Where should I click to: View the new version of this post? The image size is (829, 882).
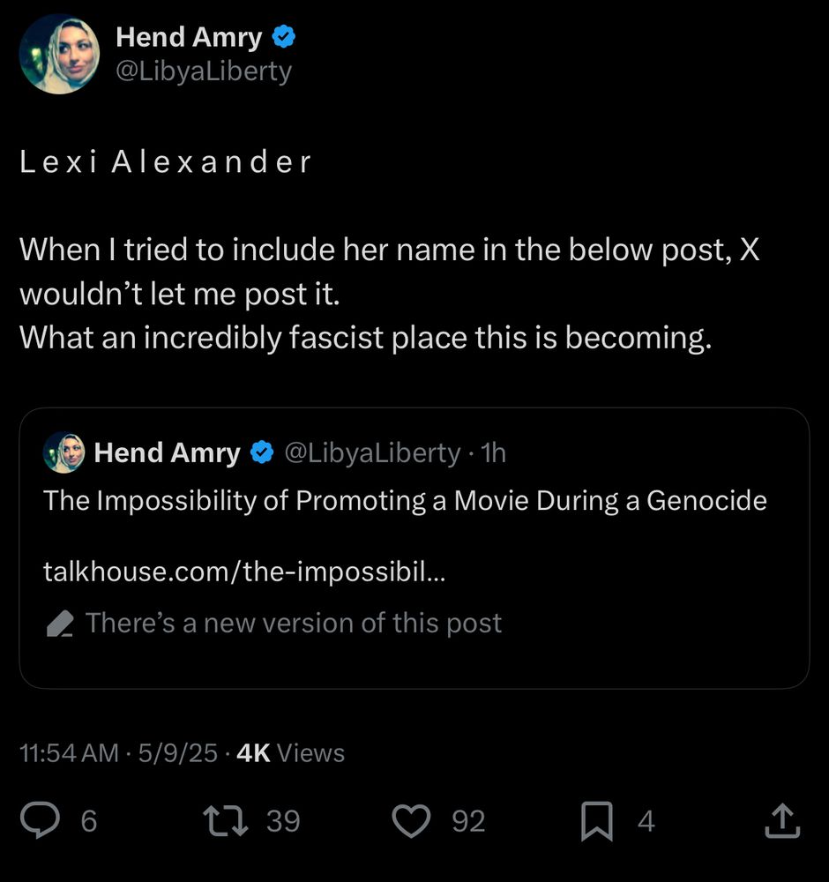coord(294,622)
